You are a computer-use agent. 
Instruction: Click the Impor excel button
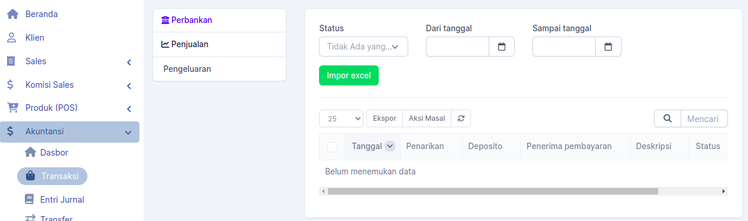click(349, 75)
